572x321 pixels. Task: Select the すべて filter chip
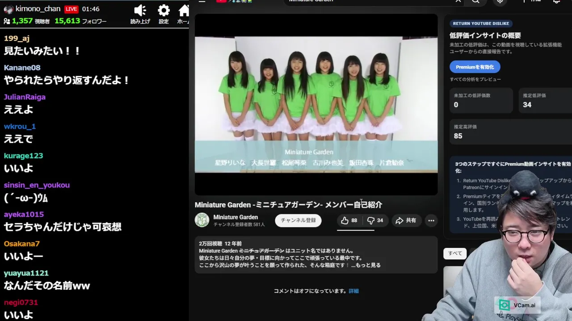pyautogui.click(x=455, y=253)
